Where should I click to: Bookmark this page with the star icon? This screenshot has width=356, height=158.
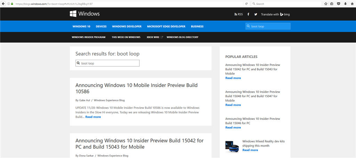[x=325, y=4]
